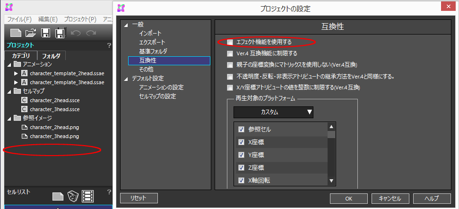Viewport: 459px width, 209px height.
Task: Click the 参照イメージ folder icon
Action: point(17,118)
